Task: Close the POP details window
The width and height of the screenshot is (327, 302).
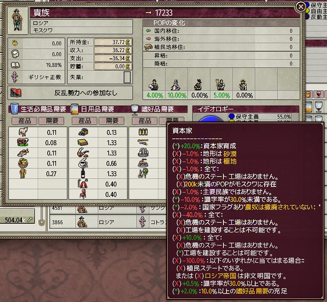Action: pyautogui.click(x=301, y=7)
